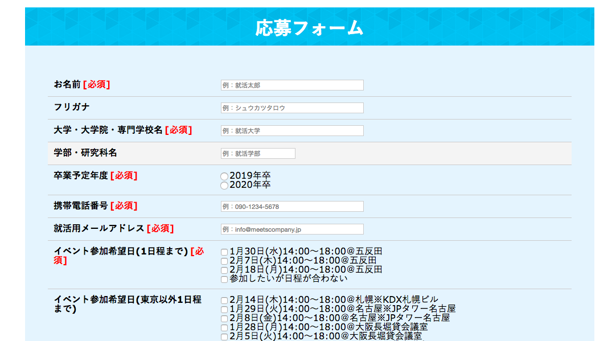
Task: Check 2月8日(金) 名古屋 JPタワー option
Action: [224, 319]
